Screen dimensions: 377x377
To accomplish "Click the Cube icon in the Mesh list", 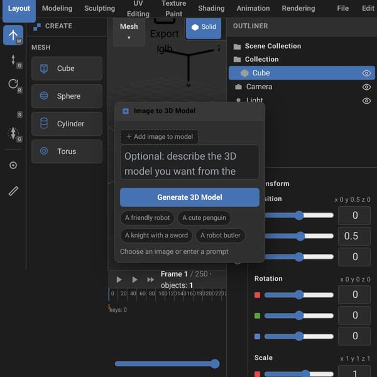I will (x=44, y=68).
